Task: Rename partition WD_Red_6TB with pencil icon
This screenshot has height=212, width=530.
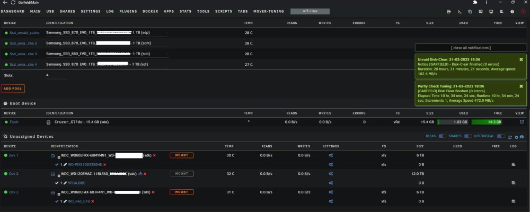Action: 65,201
